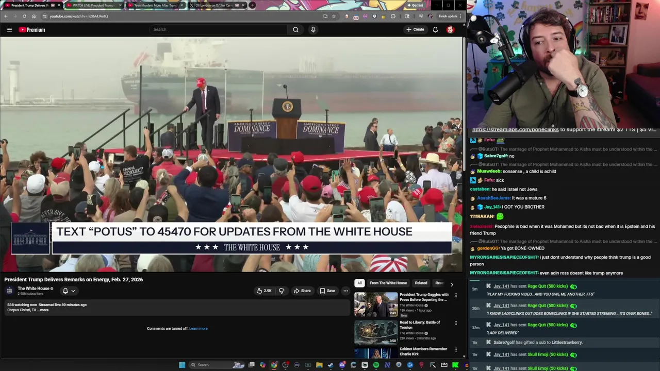Open YouTube notifications bell in header
The width and height of the screenshot is (660, 371).
coord(435,29)
